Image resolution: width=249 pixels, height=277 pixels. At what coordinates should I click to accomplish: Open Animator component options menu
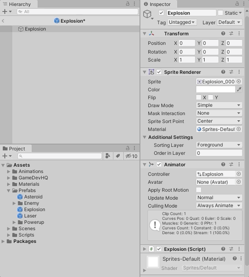pyautogui.click(x=239, y=164)
